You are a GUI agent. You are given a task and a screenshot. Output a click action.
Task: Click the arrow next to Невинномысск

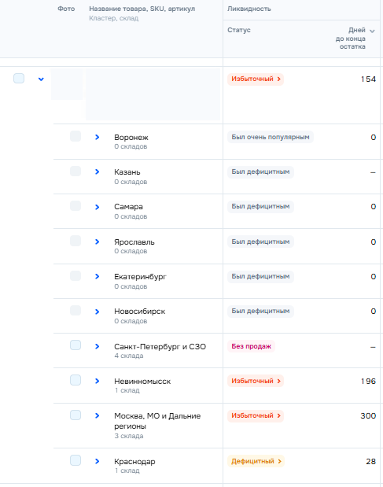click(x=98, y=381)
